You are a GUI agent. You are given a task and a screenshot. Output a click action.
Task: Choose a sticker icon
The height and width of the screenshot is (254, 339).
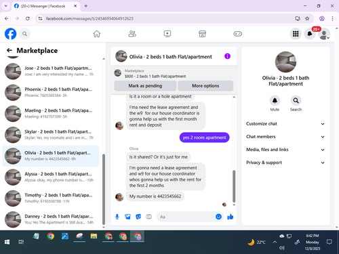tap(138, 217)
